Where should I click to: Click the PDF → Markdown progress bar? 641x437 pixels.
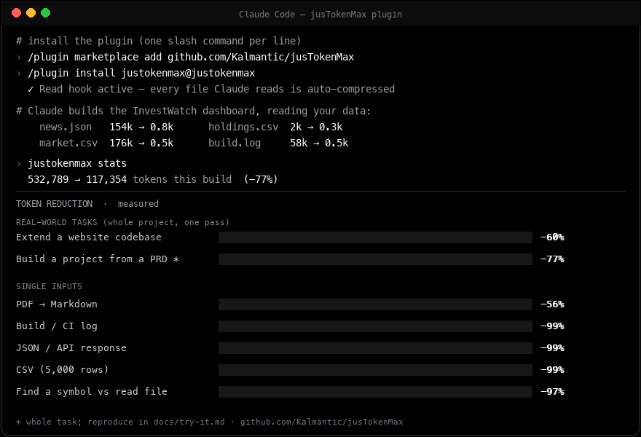pos(375,304)
